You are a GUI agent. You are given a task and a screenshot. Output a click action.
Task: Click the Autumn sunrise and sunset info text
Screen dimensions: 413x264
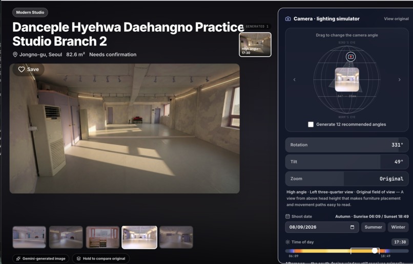tap(371, 216)
